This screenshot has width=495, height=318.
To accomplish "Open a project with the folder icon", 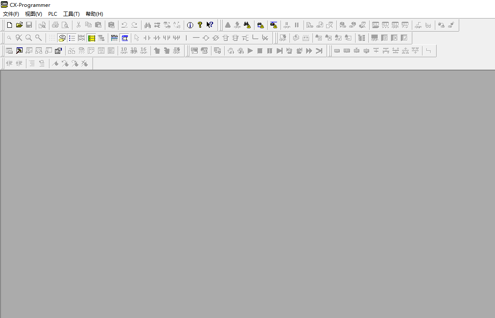I will point(19,25).
